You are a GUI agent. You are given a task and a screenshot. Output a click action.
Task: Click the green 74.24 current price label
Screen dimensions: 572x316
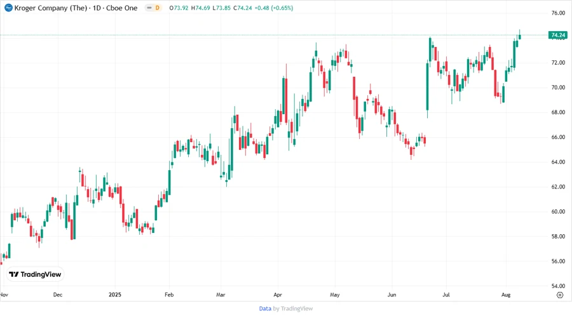point(558,36)
